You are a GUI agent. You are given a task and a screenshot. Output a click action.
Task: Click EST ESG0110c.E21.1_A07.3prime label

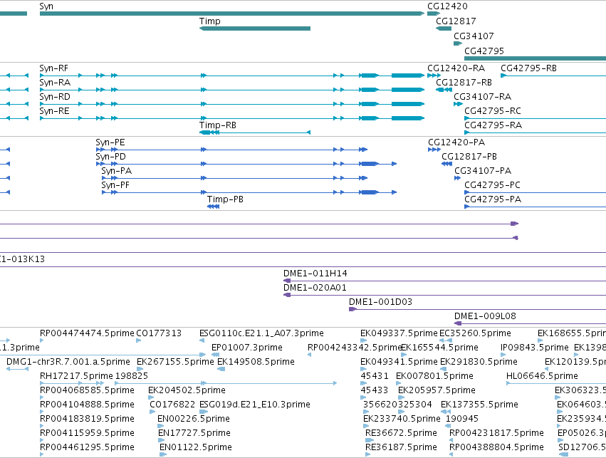point(261,333)
